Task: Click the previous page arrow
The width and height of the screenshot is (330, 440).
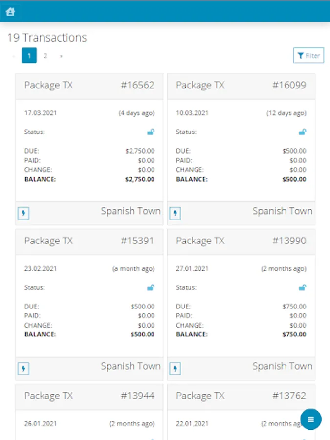Action: pos(13,56)
